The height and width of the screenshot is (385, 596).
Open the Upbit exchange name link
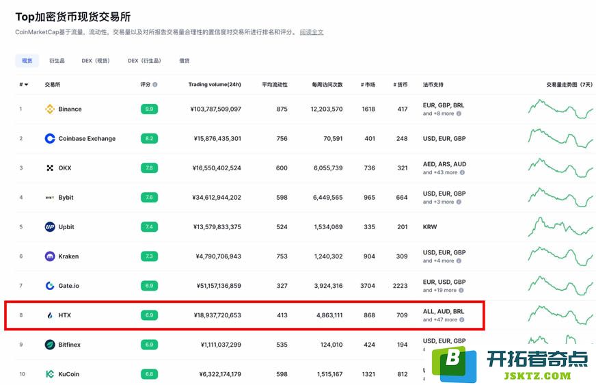click(x=66, y=227)
